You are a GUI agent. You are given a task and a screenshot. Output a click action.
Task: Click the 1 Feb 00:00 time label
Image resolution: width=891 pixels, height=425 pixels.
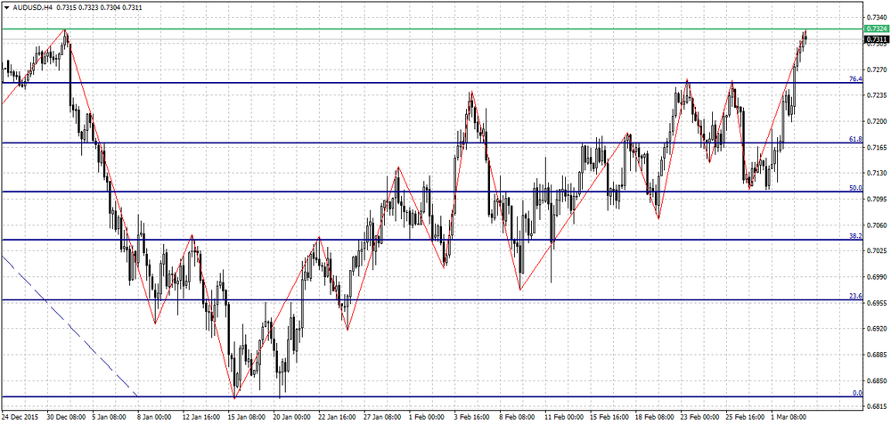(429, 417)
